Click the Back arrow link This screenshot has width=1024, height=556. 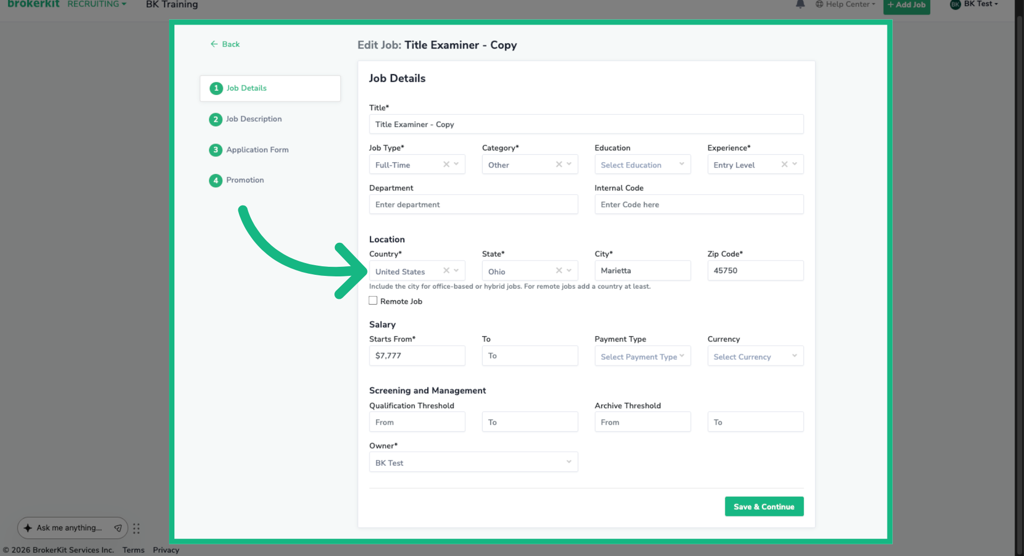[x=225, y=44]
